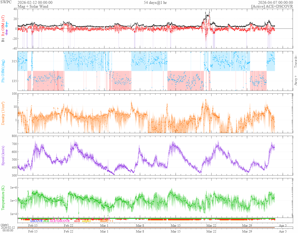Viewport: 298px width, 233px height.
Task: Click the start date 2026-02-12 in the header
Action: point(35,3)
